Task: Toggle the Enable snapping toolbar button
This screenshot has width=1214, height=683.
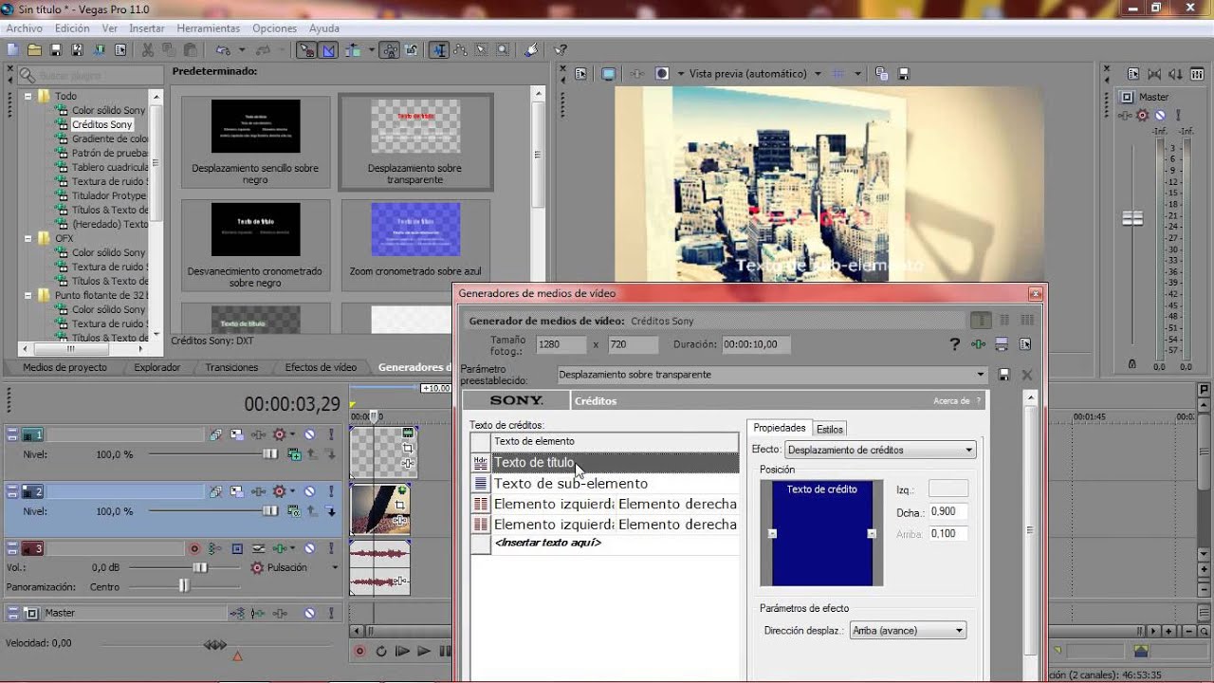Action: tap(306, 49)
